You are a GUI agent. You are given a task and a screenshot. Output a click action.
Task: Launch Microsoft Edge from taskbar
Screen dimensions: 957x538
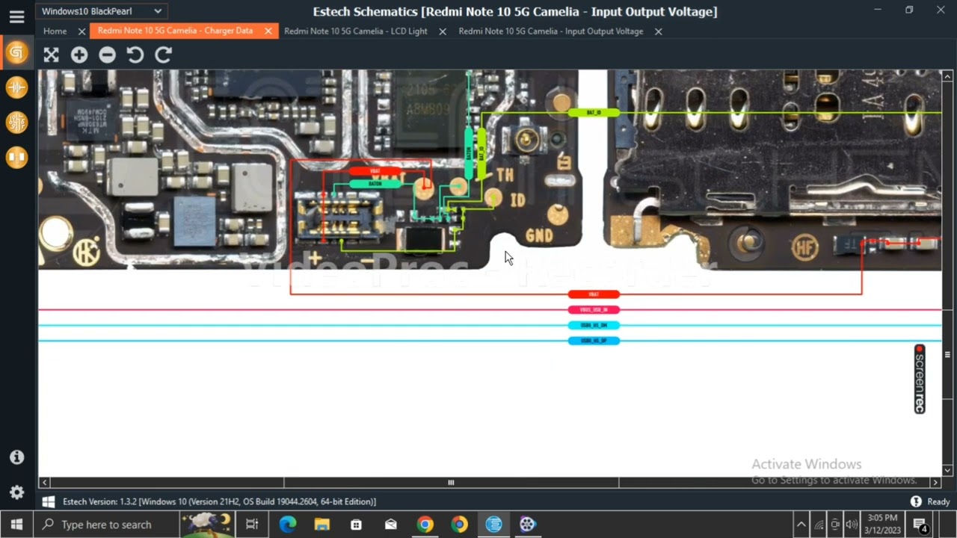(x=288, y=525)
